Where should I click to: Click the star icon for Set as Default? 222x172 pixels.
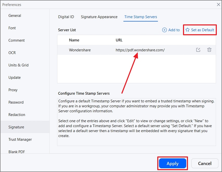coord(187,30)
